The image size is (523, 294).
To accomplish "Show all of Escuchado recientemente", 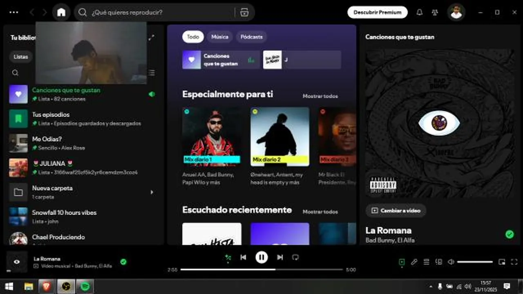I will pyautogui.click(x=320, y=212).
